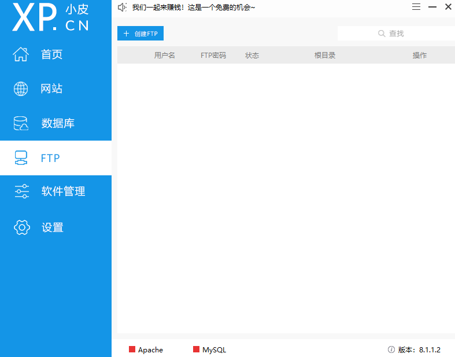The image size is (455, 357).
Task: Click the 用户名 column header
Action: click(165, 55)
